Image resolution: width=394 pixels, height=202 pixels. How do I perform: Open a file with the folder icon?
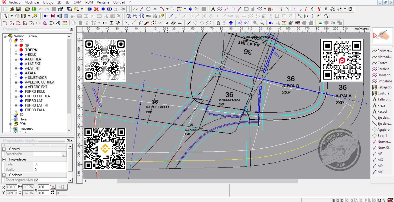(12, 9)
